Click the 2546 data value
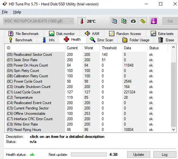Viewport: 178px width, 159px height. pos(128,81)
